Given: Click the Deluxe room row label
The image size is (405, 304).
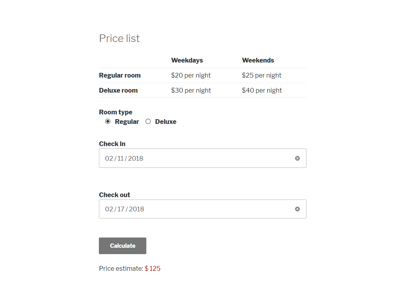Looking at the screenshot, I should click(x=118, y=90).
